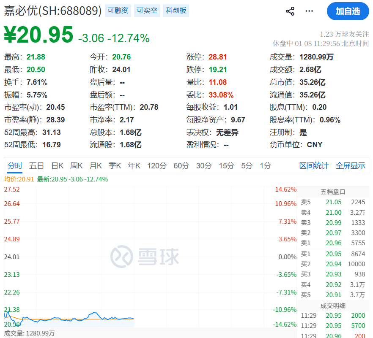Switch to the 120分 chart tab
Image resolution: width=373 pixels, height=338 pixels.
156,166
